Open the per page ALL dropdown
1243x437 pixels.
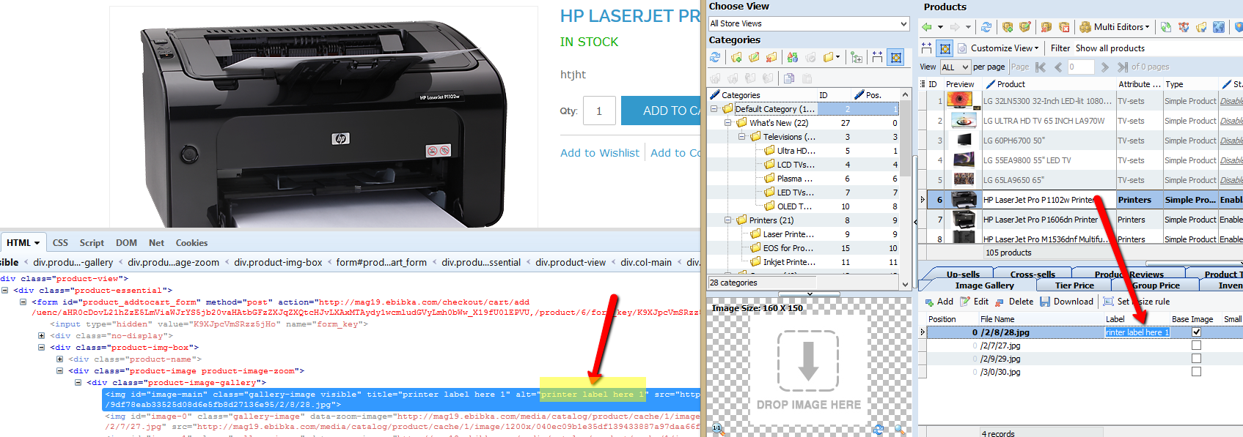tap(955, 67)
